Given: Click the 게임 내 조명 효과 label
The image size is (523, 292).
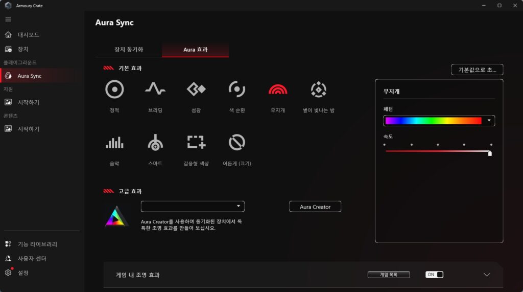Looking at the screenshot, I should [x=138, y=275].
